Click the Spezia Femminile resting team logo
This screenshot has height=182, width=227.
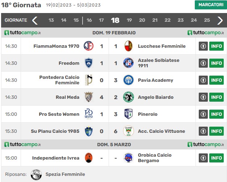tap(36, 174)
